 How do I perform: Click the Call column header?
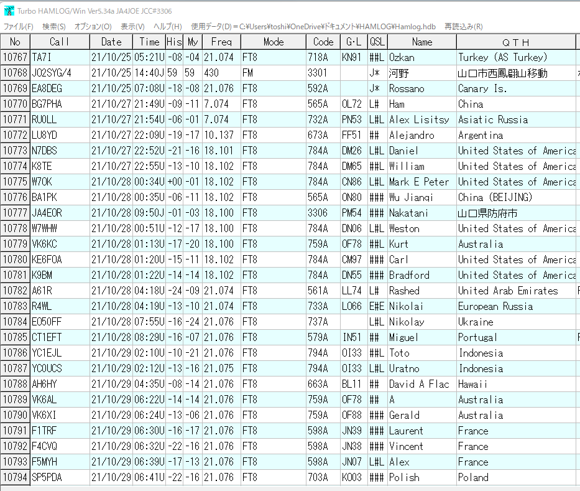coord(60,42)
